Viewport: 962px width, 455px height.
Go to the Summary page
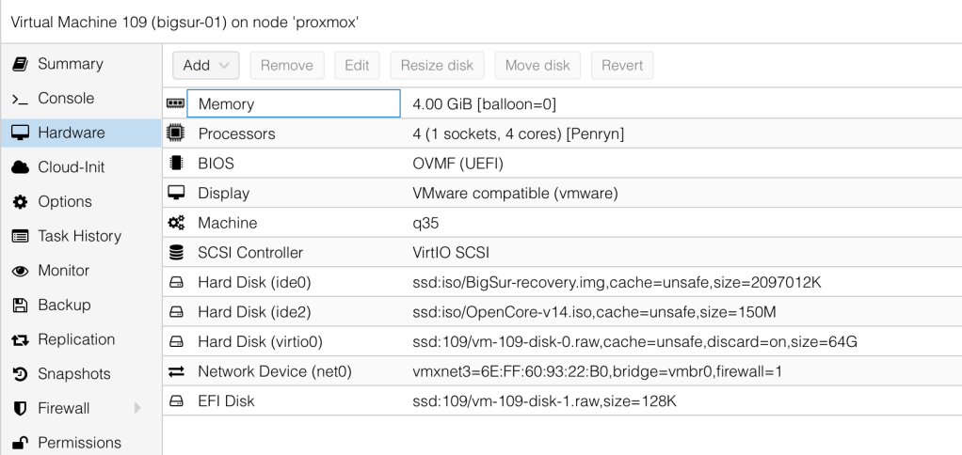pos(70,64)
